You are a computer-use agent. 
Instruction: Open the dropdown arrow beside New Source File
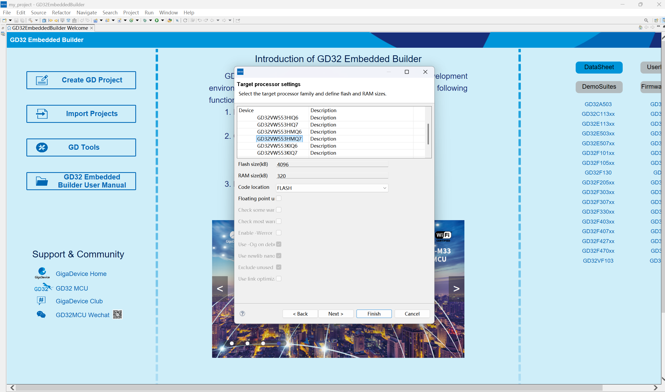[x=125, y=20]
